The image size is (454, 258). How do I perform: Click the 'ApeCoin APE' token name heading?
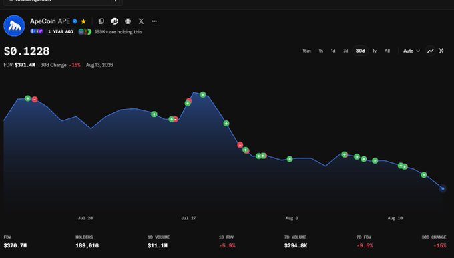[50, 21]
